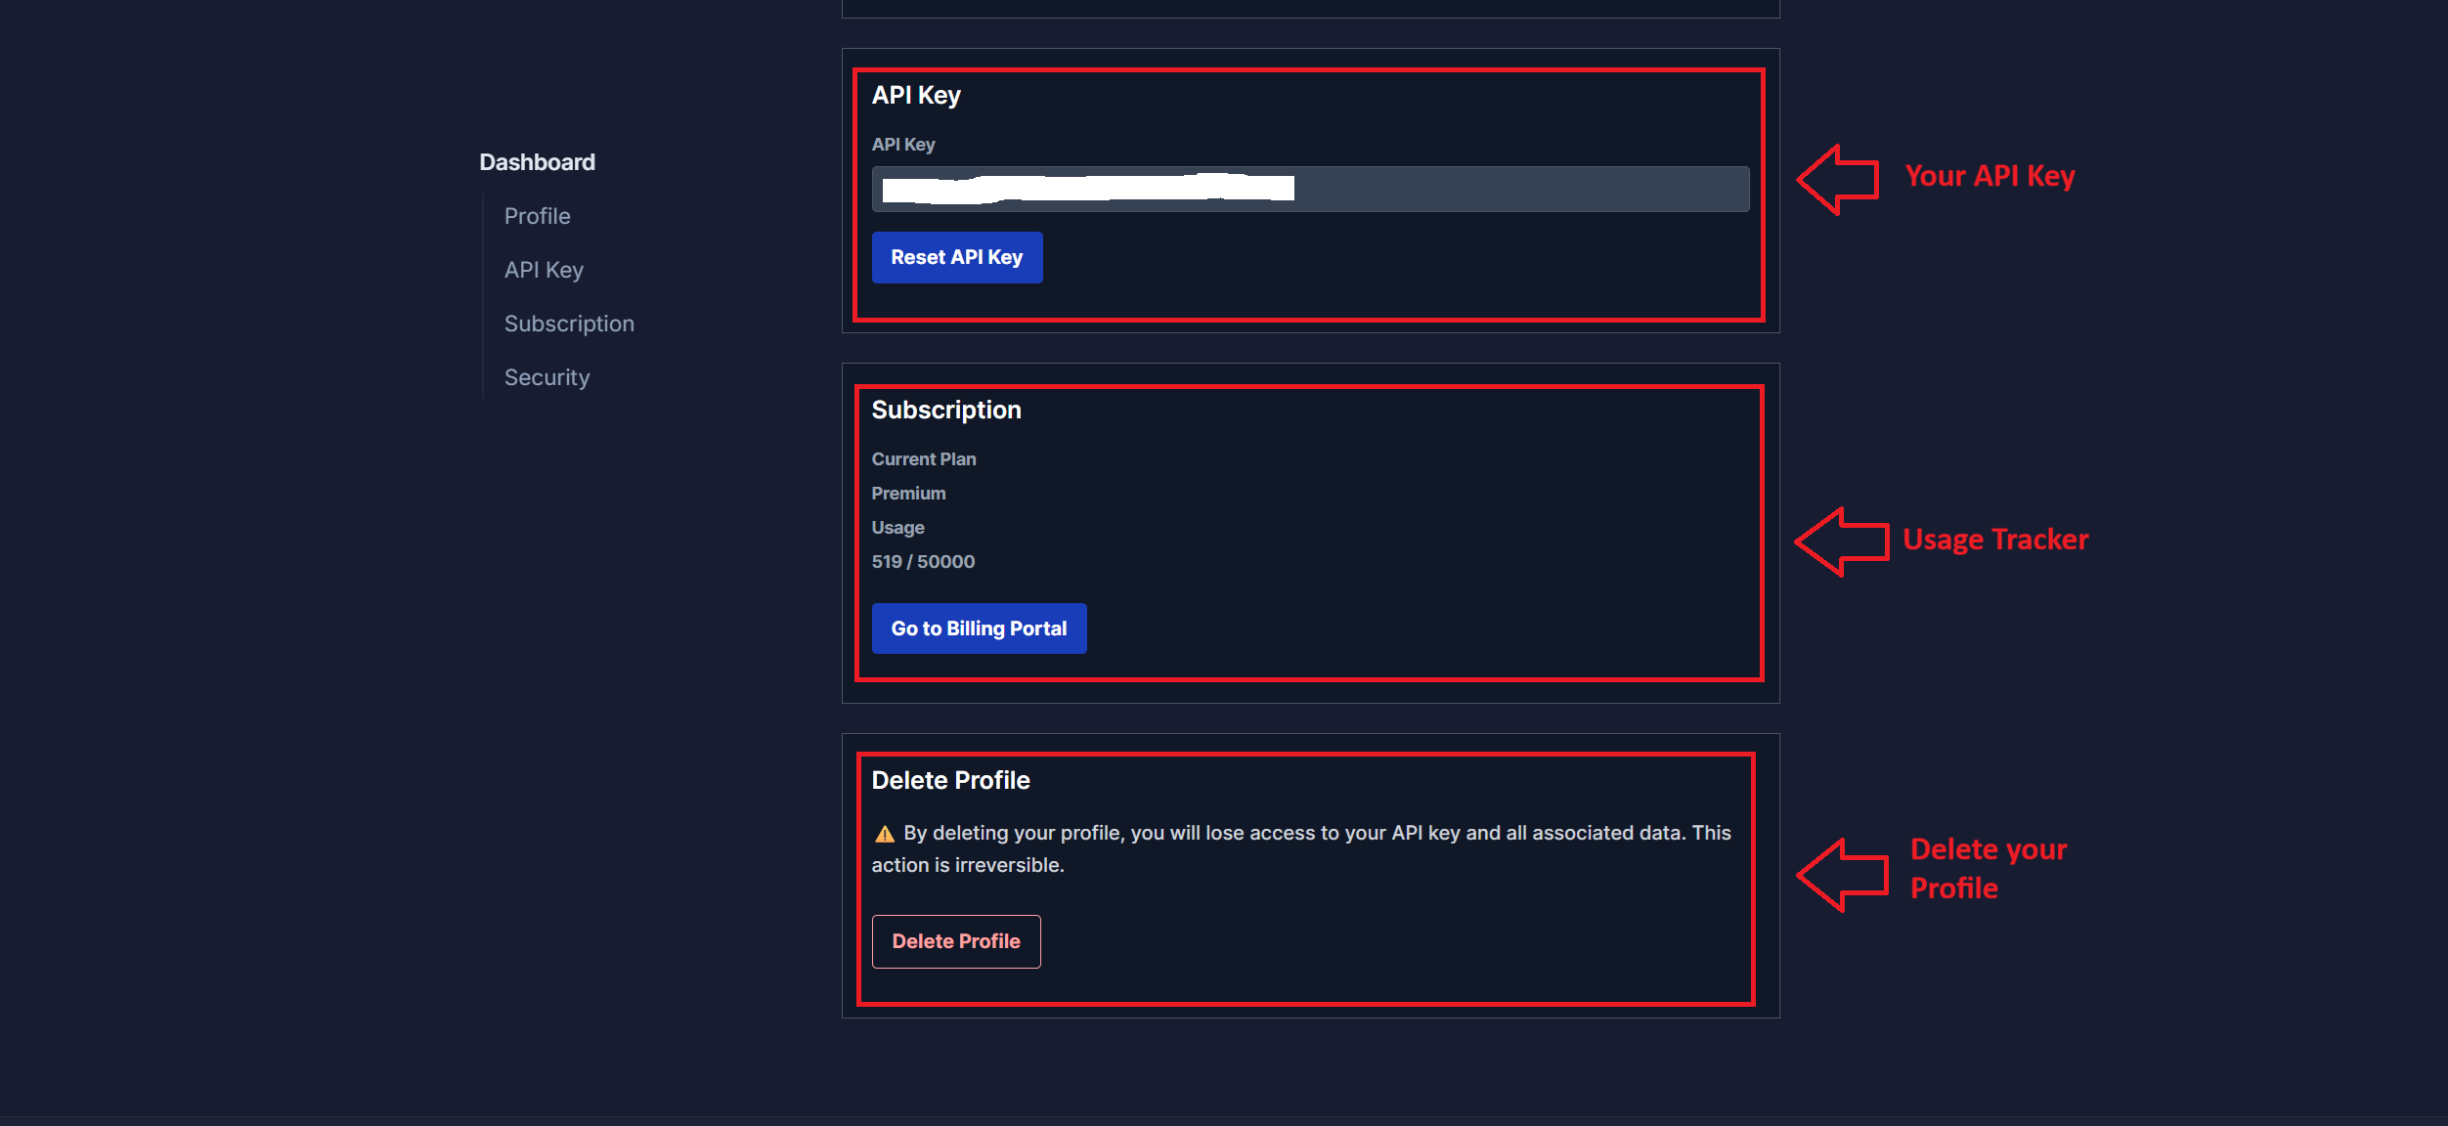The image size is (2448, 1126).
Task: Click the Usage label in Subscription
Action: pyautogui.click(x=897, y=527)
